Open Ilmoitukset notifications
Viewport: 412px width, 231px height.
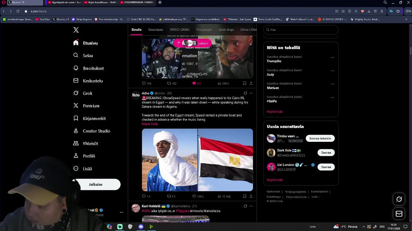89,68
